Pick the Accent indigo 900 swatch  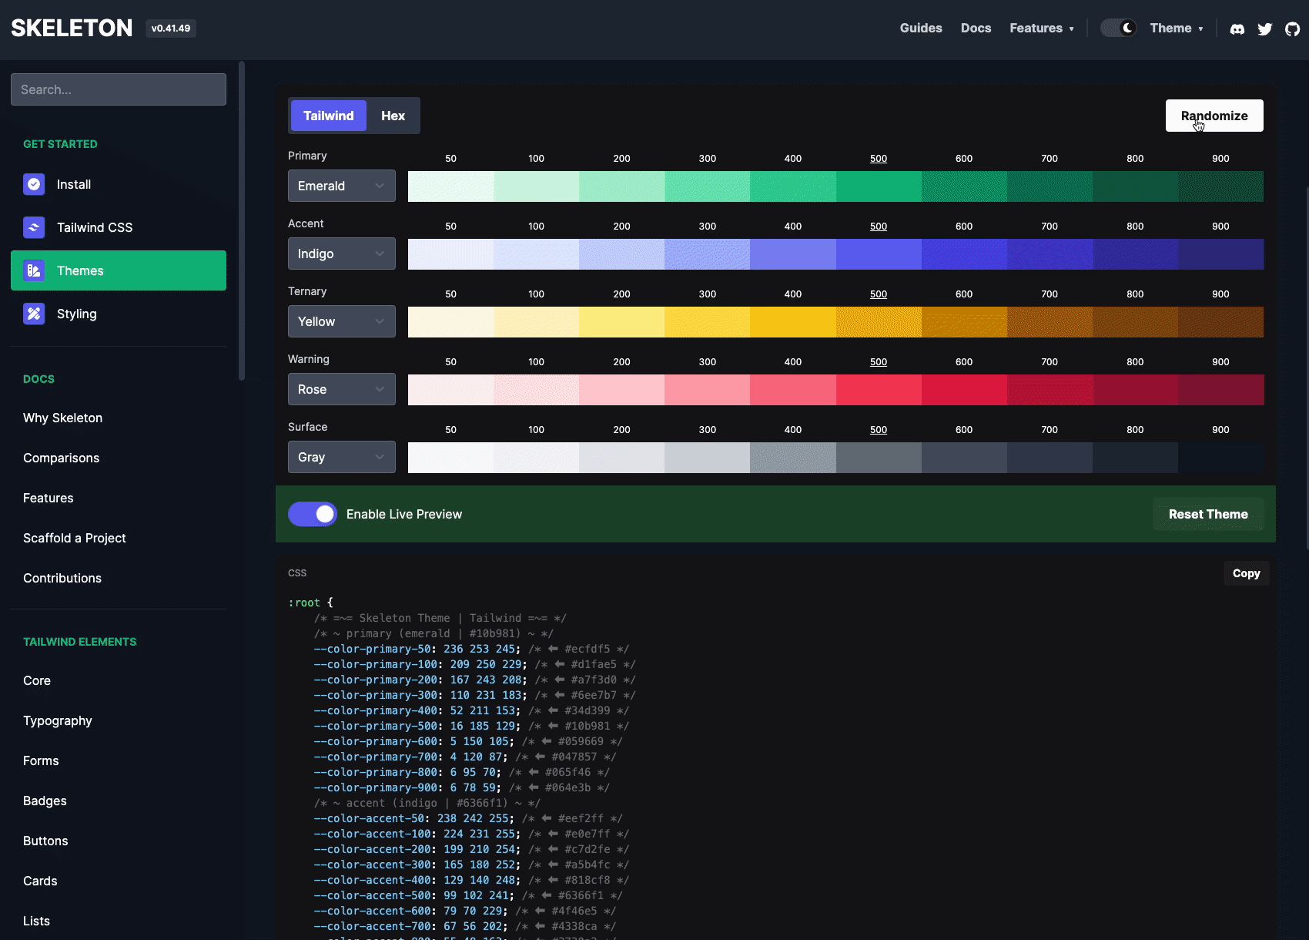tap(1220, 254)
